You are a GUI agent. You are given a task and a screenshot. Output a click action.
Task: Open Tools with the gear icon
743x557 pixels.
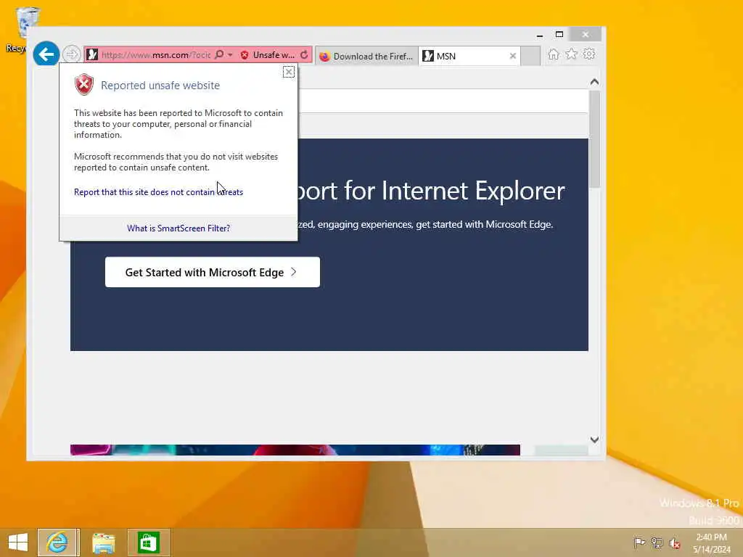pyautogui.click(x=589, y=54)
